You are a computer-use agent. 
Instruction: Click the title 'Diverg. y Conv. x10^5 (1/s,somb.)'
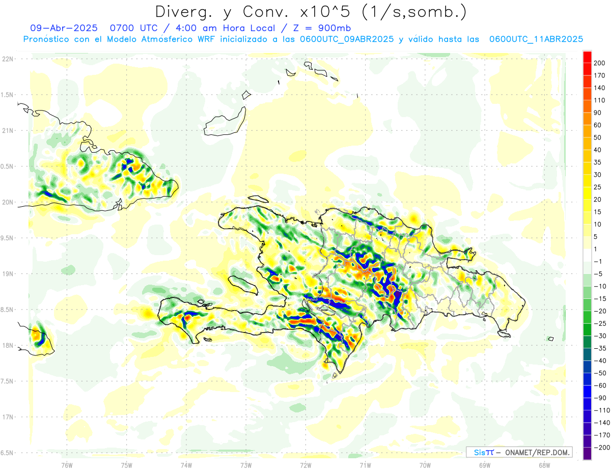click(x=310, y=12)
